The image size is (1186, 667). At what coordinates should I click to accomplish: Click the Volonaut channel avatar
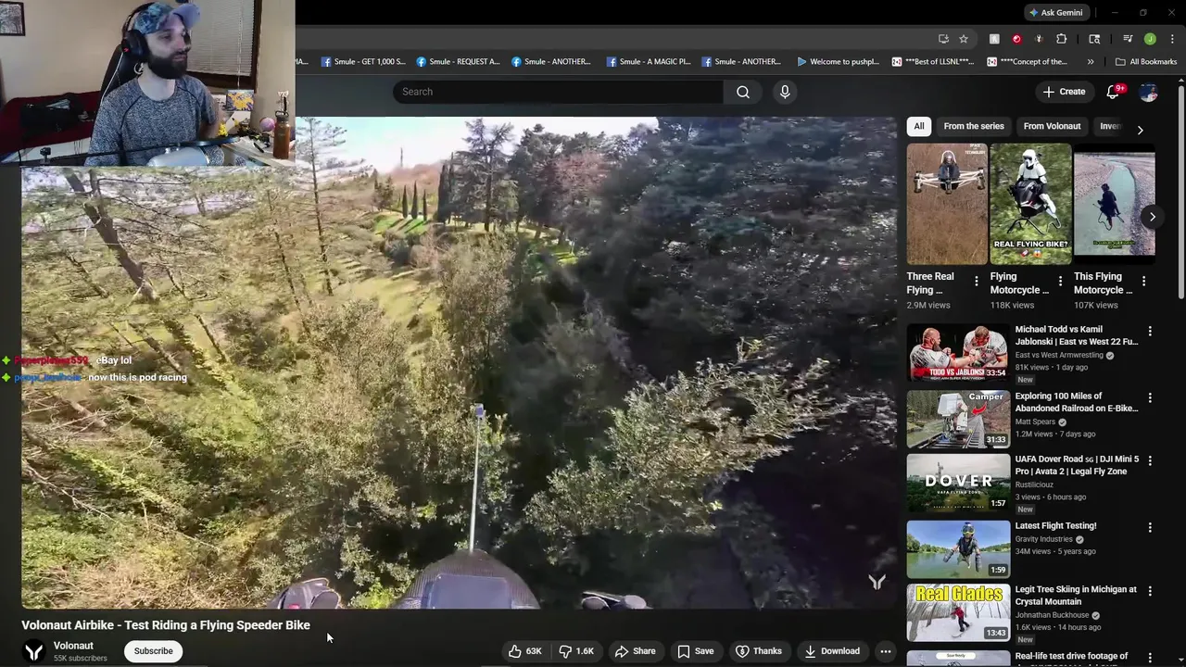(34, 651)
